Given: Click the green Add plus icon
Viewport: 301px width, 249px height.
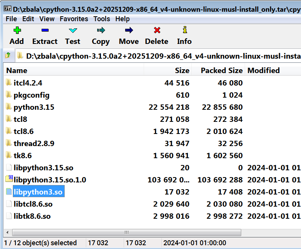Looking at the screenshot, I should click(x=16, y=31).
